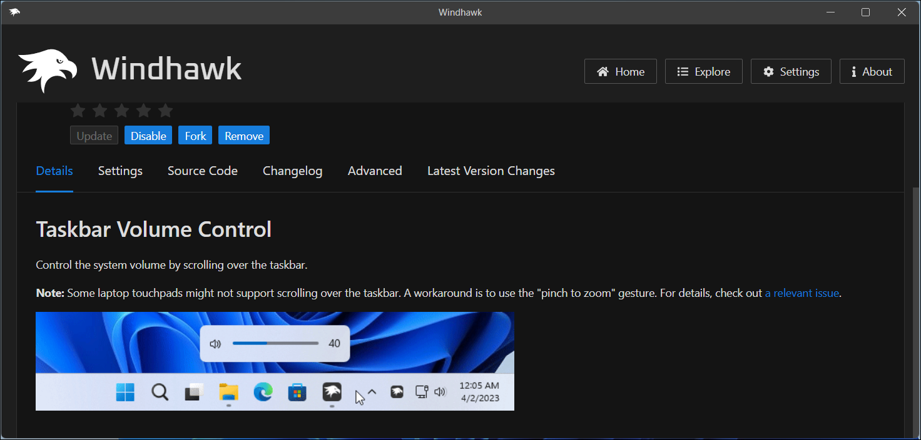Rate the mod with the fifth star
This screenshot has height=440, width=921.
[x=165, y=111]
